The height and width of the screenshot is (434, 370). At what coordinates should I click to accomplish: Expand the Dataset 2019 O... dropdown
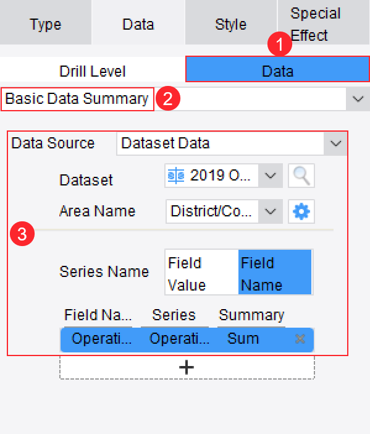click(x=270, y=176)
